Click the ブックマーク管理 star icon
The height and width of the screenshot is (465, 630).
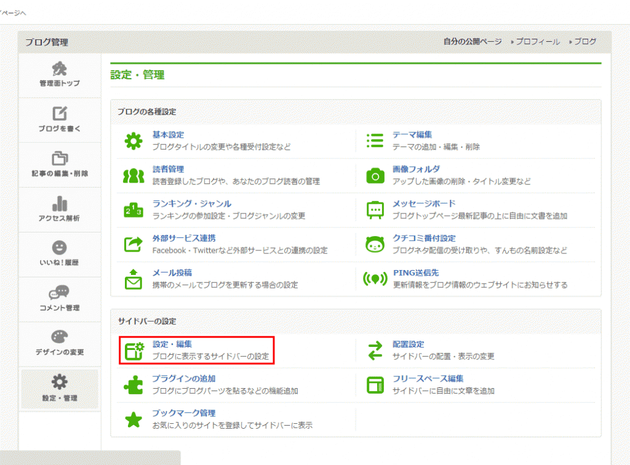click(134, 419)
